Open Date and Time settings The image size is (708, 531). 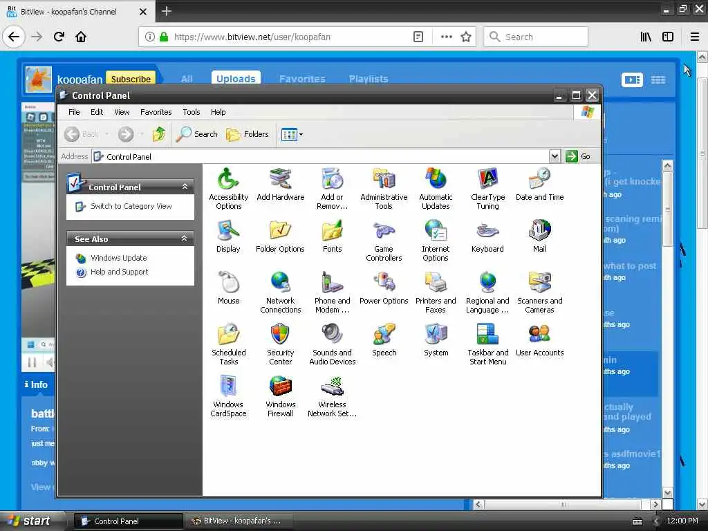(539, 185)
